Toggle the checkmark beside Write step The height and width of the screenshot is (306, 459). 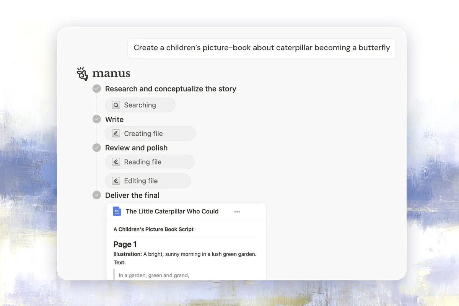[97, 119]
